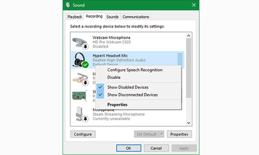The height and width of the screenshot is (155, 259).
Task: Click the Configure button
Action: pyautogui.click(x=83, y=134)
